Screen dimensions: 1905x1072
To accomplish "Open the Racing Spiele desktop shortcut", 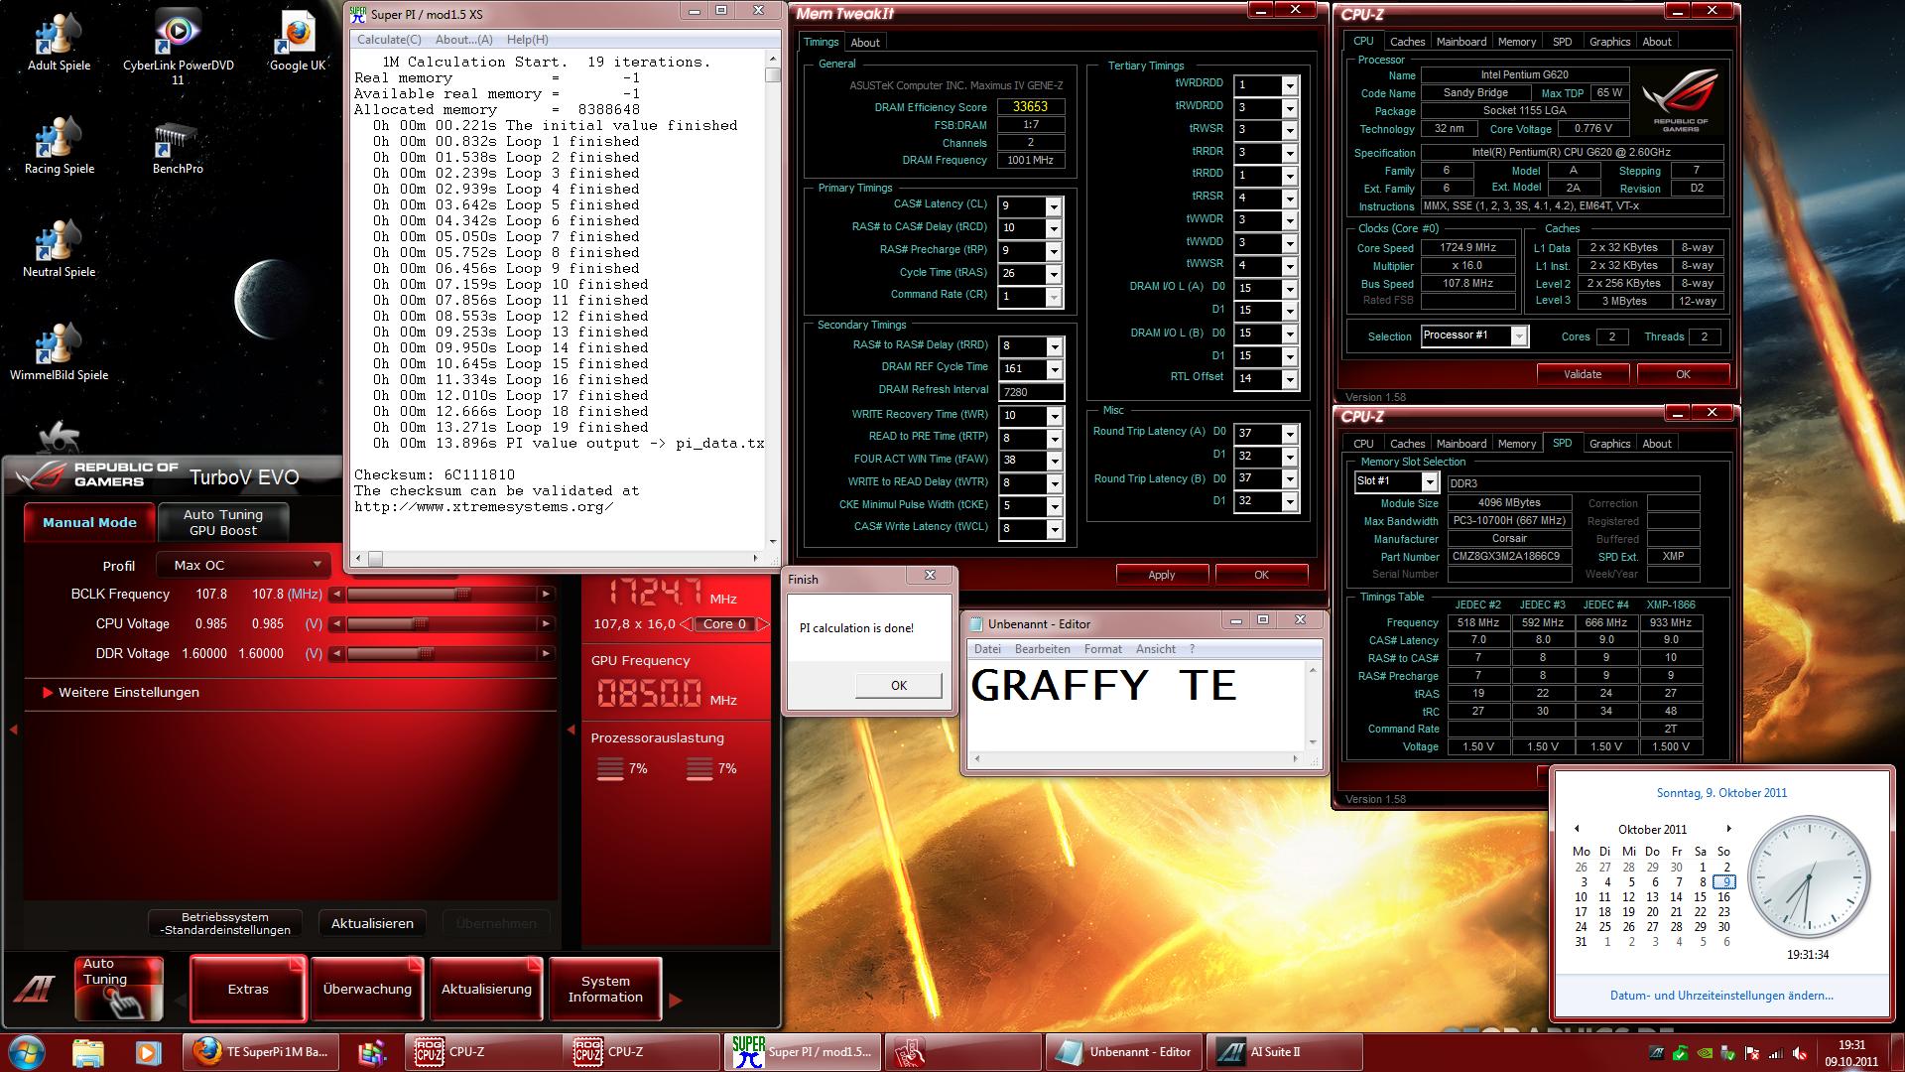I will pos(59,147).
